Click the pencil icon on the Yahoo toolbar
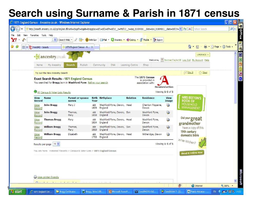 [24, 40]
